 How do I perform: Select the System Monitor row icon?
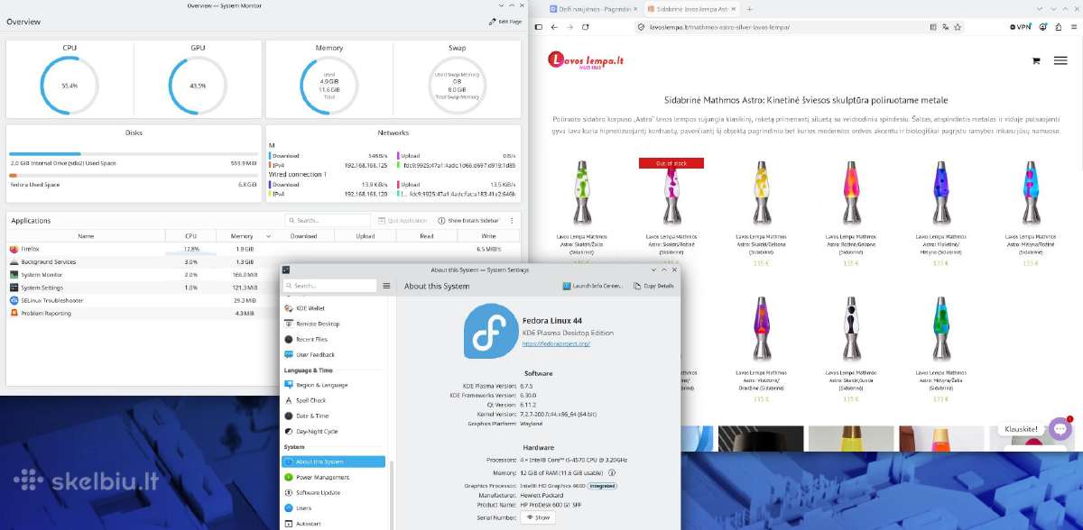click(x=14, y=274)
